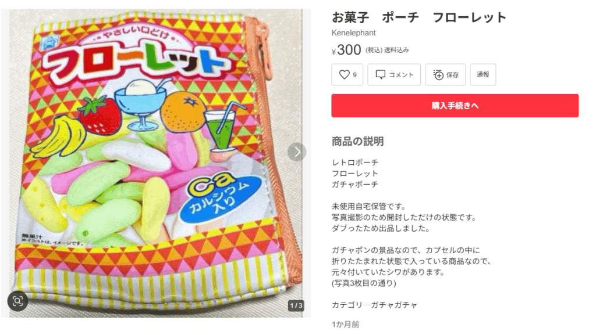Screen dimensions: 596x335
Task: Click the 保存 save button label
Action: point(452,75)
